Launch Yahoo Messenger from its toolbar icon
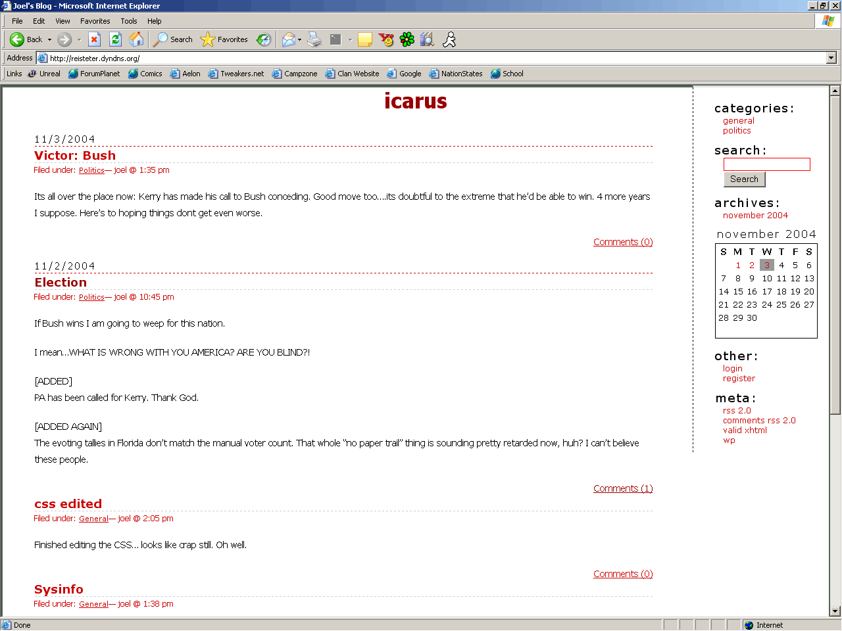This screenshot has height=631, width=842. tap(386, 39)
